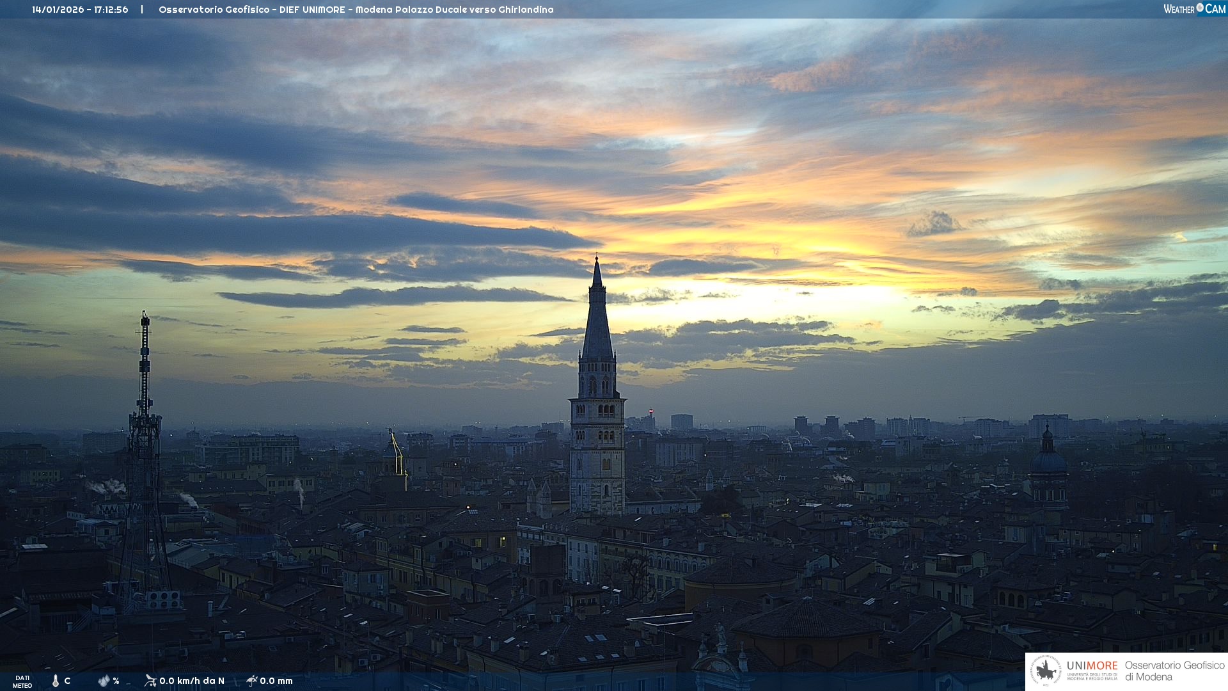Viewport: 1228px width, 691px height.
Task: Click the wind vane anemometer icon
Action: (x=150, y=681)
